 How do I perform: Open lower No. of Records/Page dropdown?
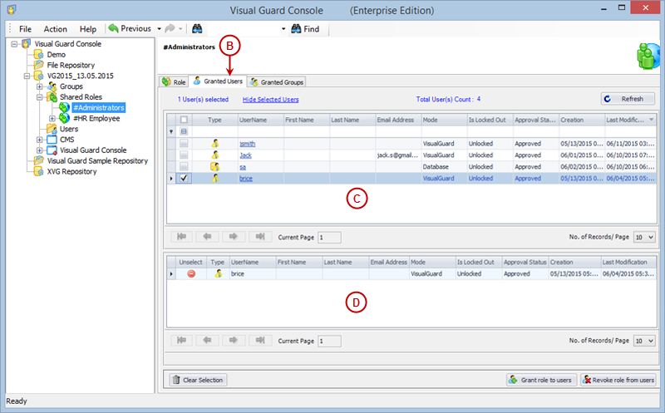644,341
